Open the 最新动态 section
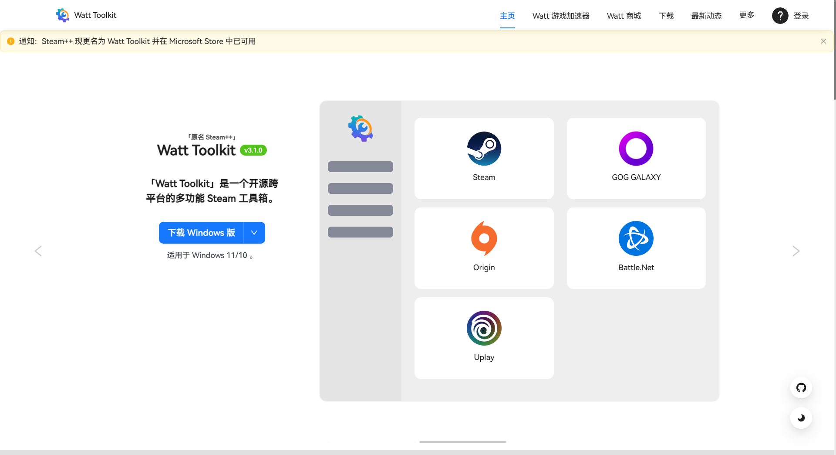This screenshot has width=836, height=455. click(706, 16)
